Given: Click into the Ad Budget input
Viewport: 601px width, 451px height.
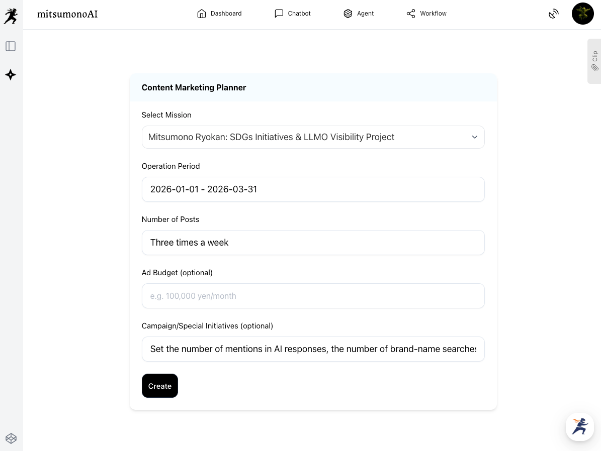Looking at the screenshot, I should pos(313,296).
